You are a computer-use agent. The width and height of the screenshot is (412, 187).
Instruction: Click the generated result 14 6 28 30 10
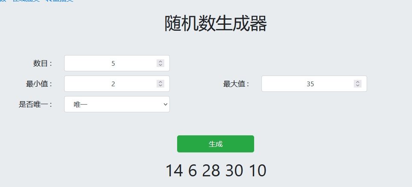point(216,170)
